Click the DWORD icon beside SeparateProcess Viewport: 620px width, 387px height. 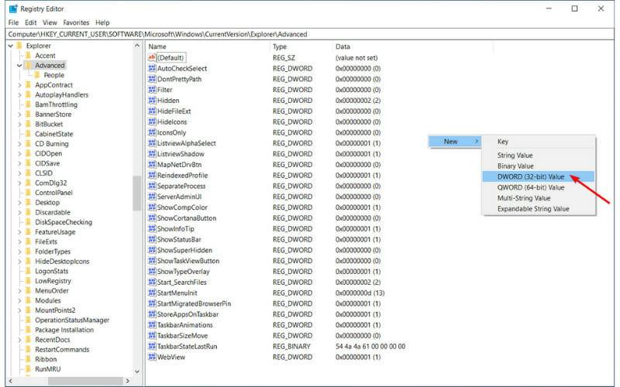[x=152, y=186]
